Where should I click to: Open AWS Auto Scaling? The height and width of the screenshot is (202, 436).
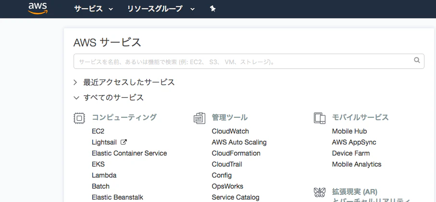239,142
